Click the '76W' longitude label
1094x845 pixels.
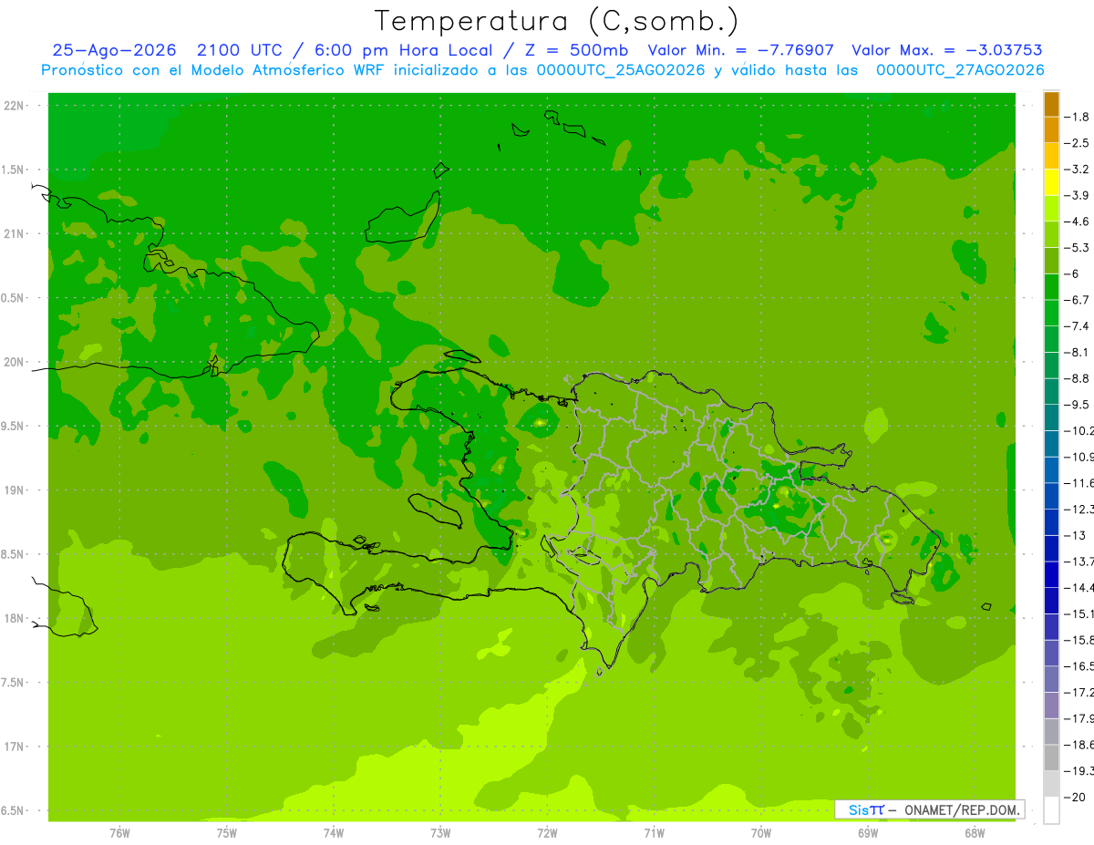coord(119,833)
